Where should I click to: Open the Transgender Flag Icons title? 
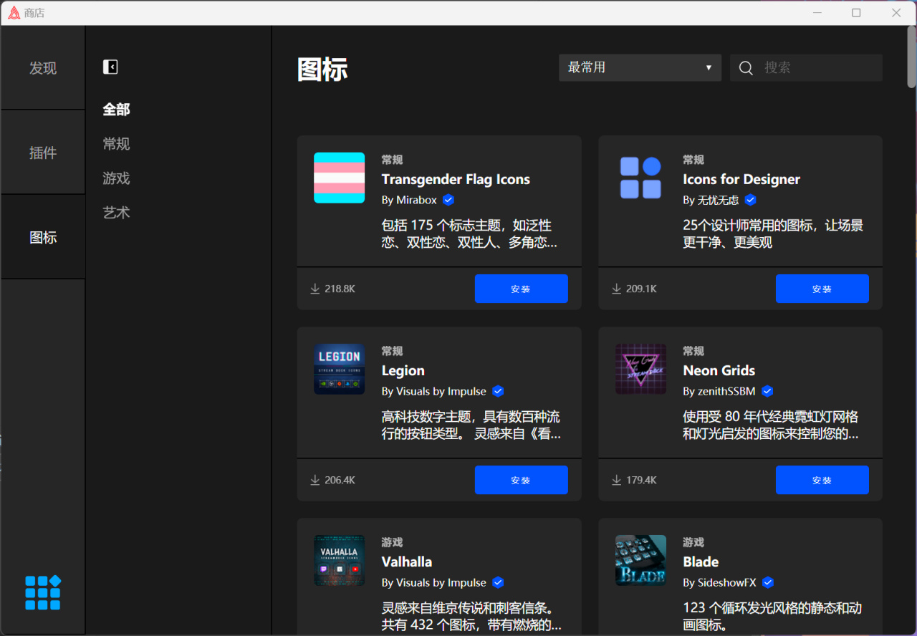456,179
